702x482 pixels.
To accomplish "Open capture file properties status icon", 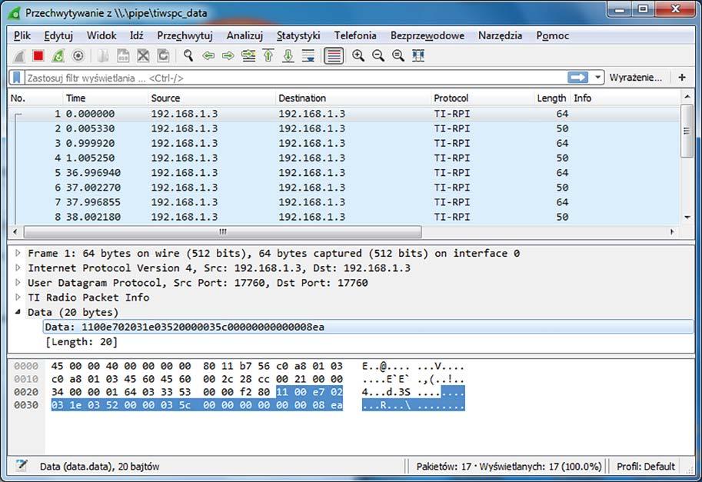I will 21,466.
